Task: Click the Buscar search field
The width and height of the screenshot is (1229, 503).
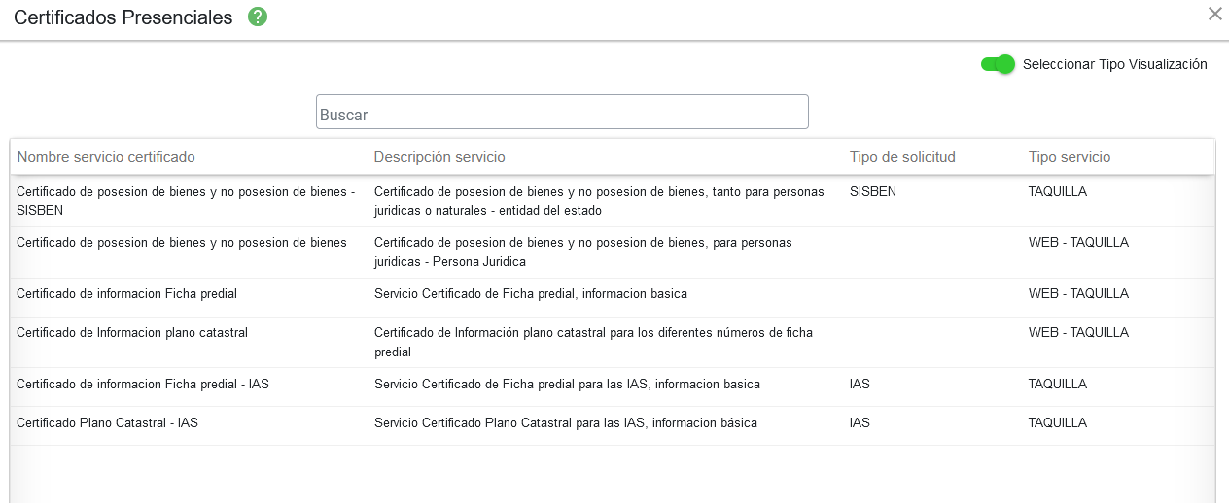Action: click(562, 113)
